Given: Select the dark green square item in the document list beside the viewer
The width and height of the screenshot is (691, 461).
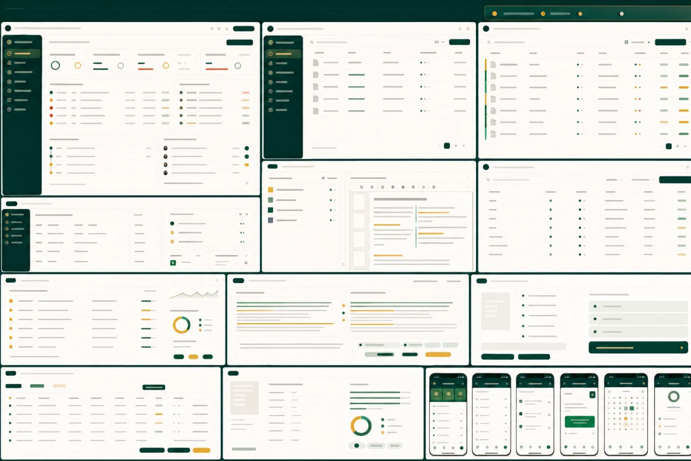Looking at the screenshot, I should [271, 210].
